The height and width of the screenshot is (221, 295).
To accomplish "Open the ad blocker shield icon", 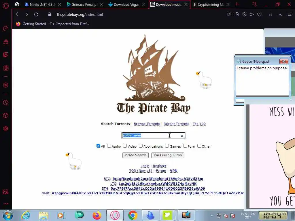I will point(244,14).
